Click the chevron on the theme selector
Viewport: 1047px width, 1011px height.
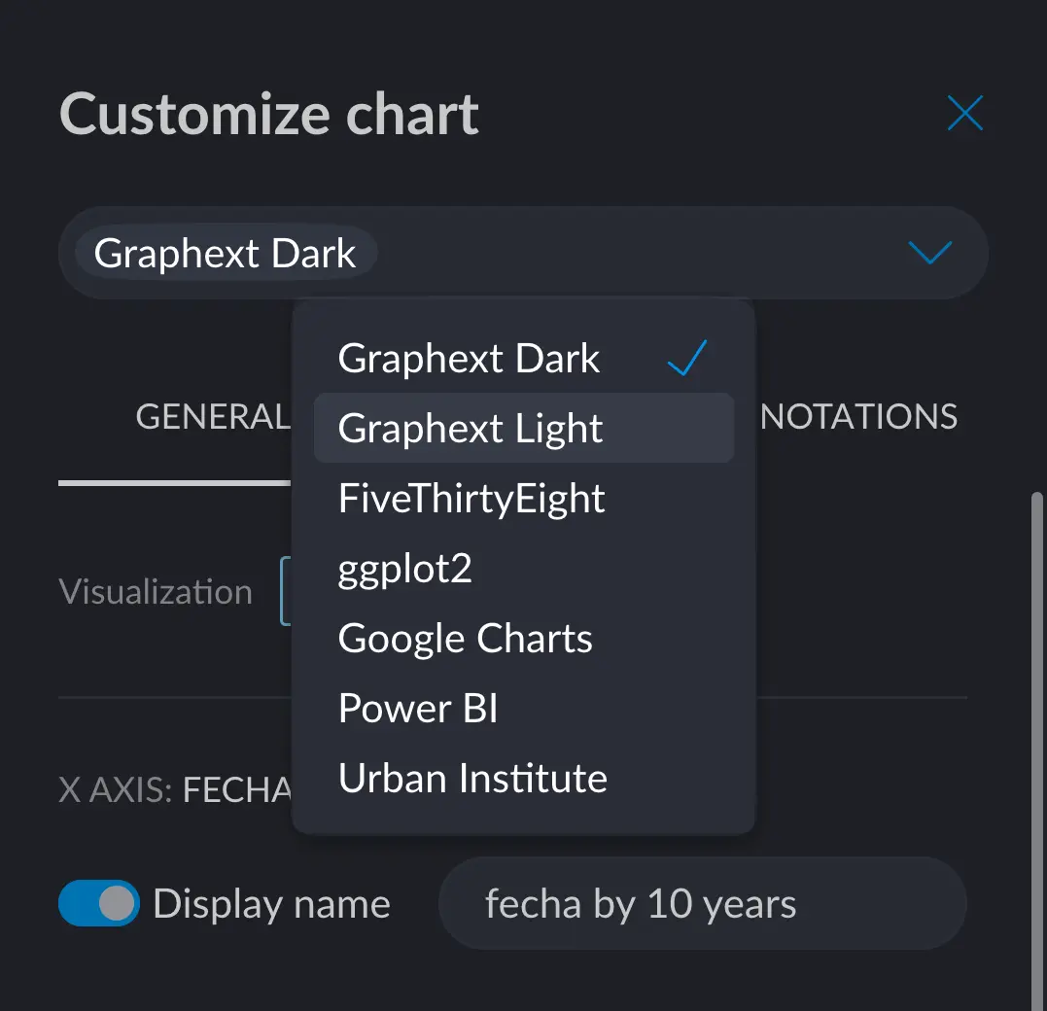(929, 253)
